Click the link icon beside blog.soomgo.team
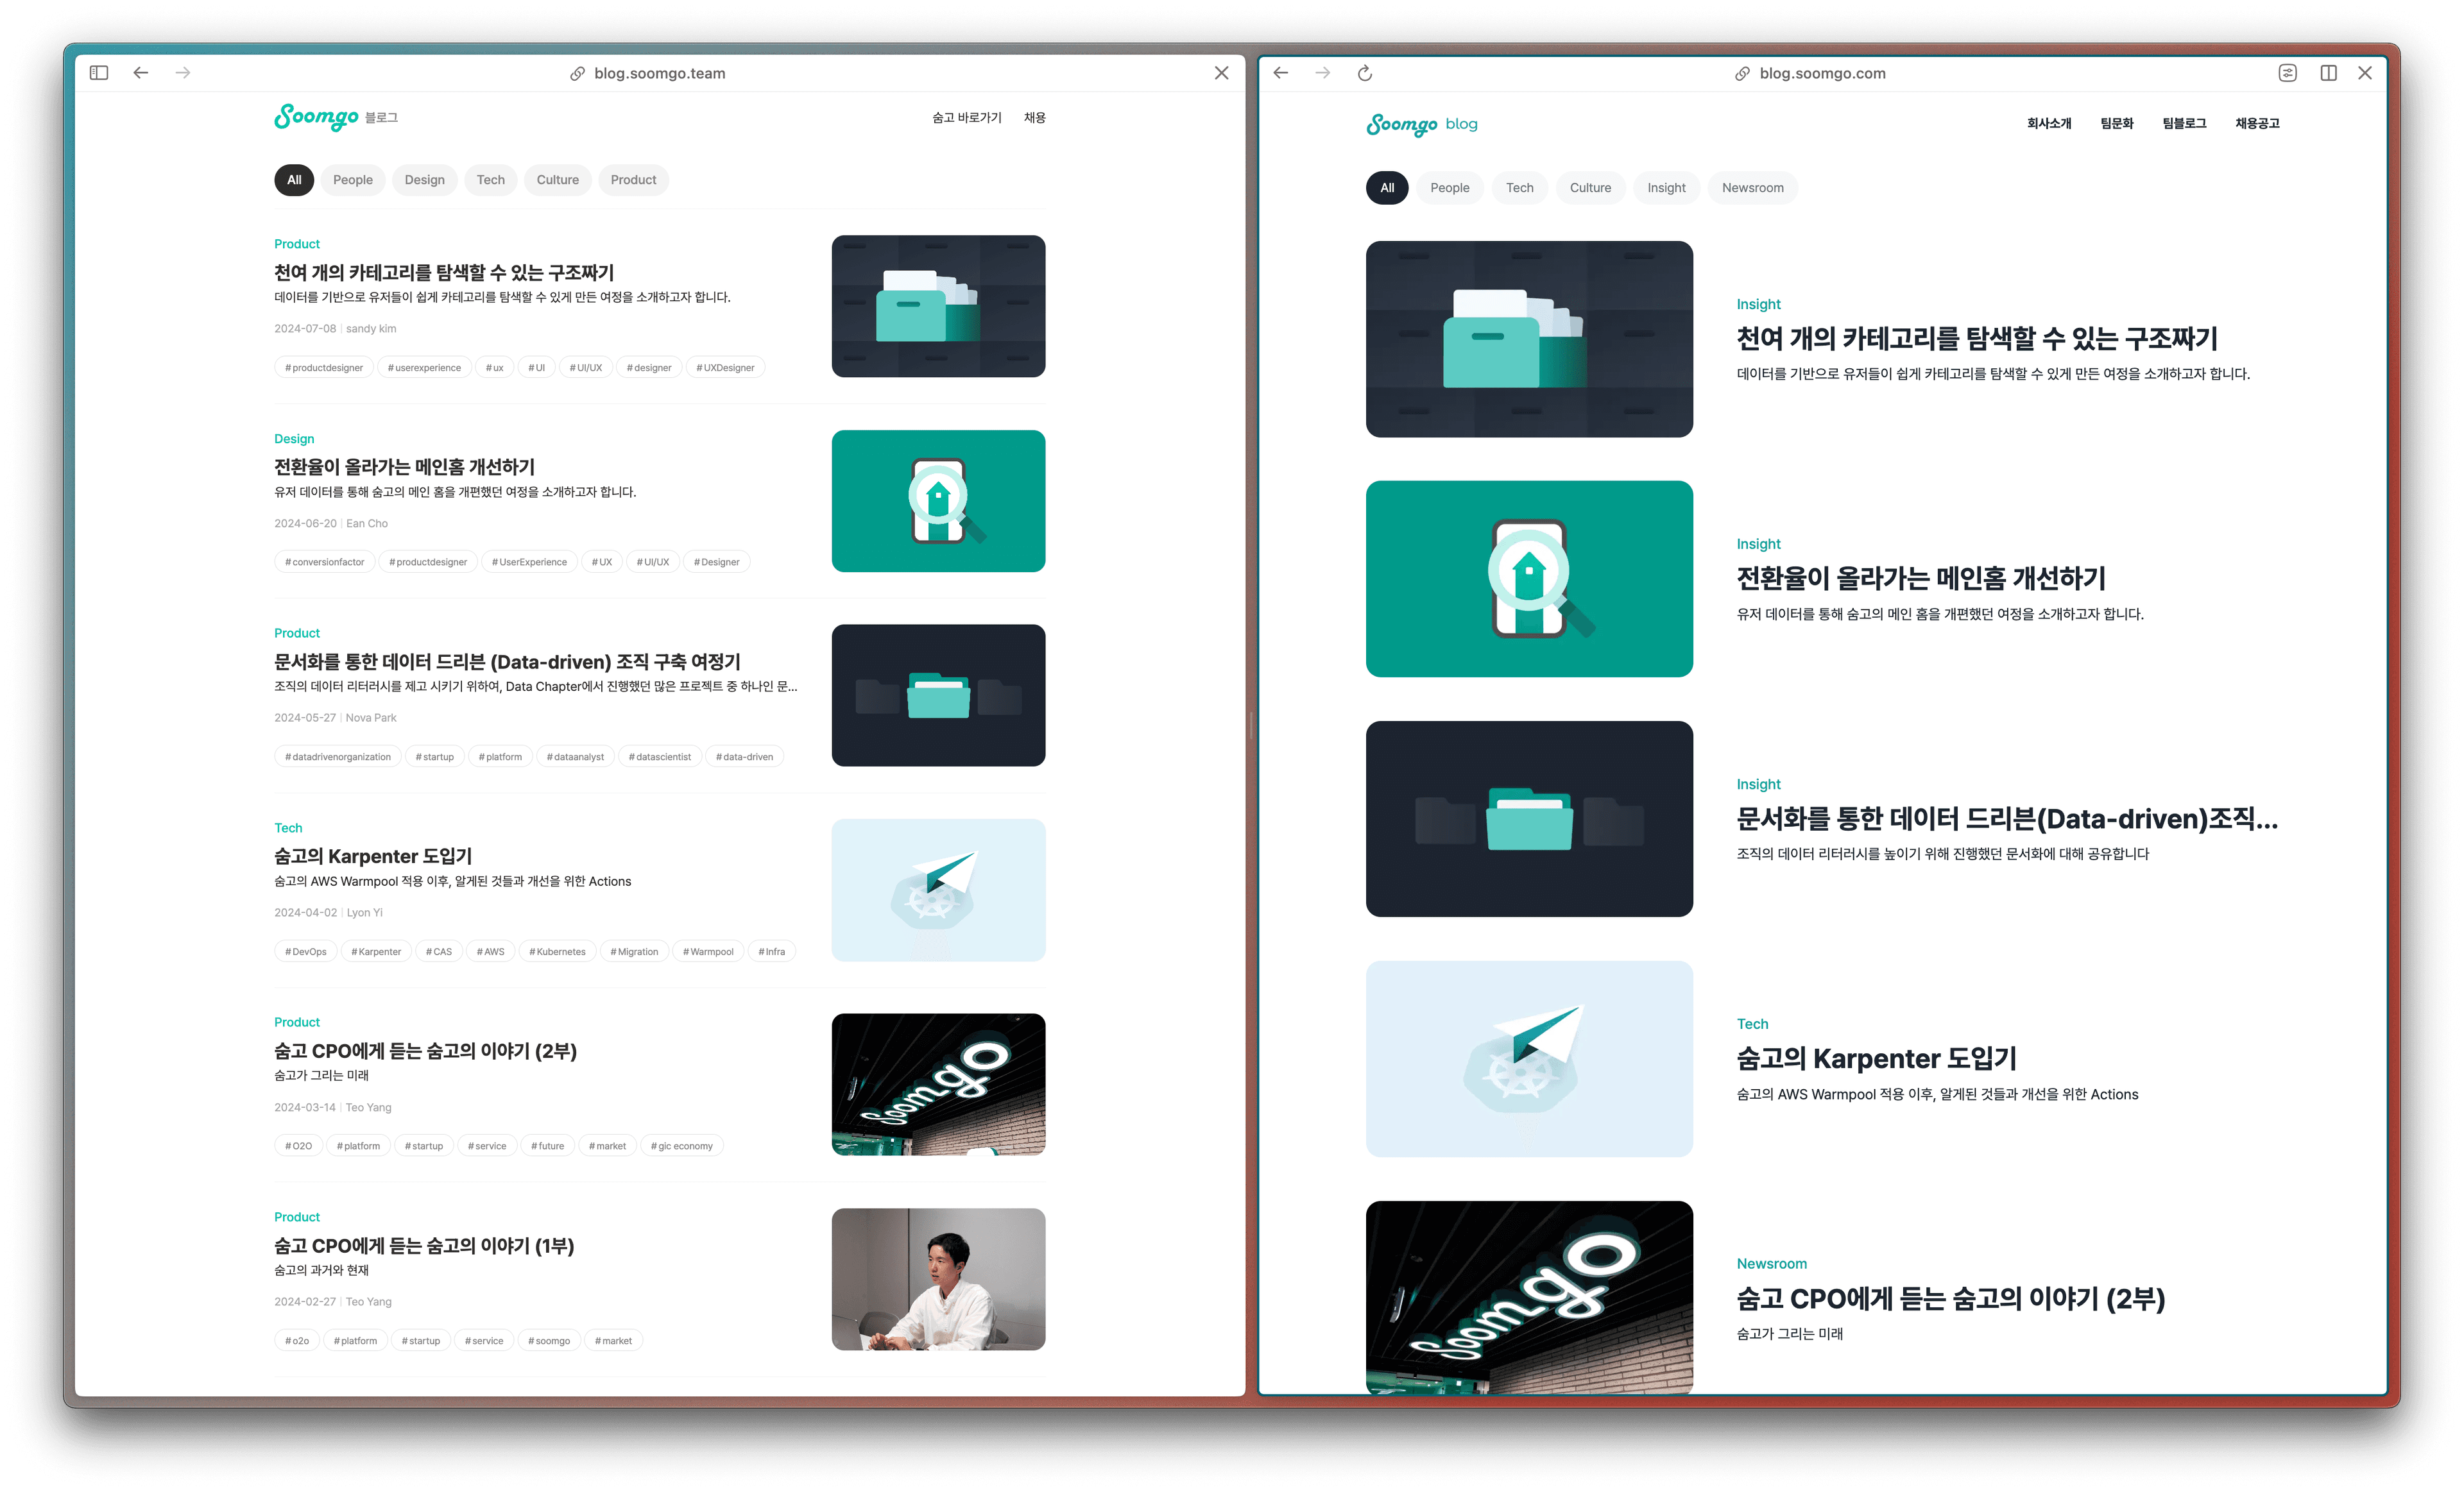This screenshot has height=1492, width=2464. click(x=577, y=73)
